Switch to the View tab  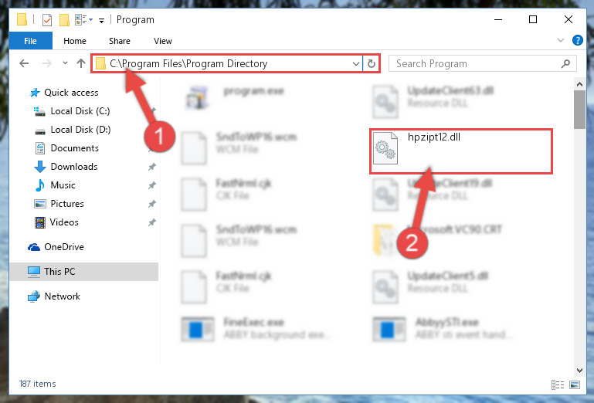pyautogui.click(x=162, y=41)
